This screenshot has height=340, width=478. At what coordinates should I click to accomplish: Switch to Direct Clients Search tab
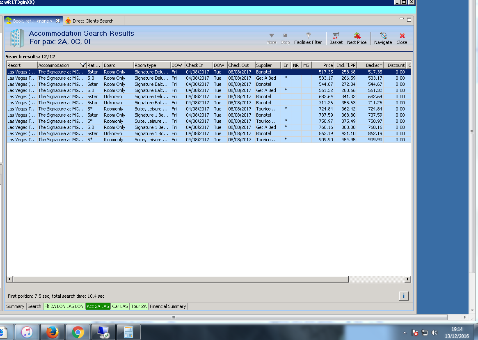tap(93, 21)
